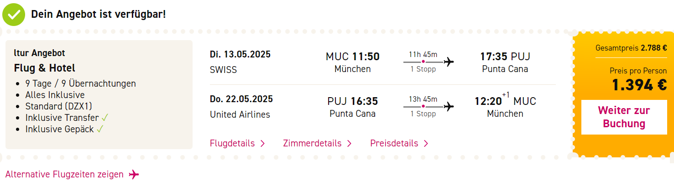Click the return flight airplane icon
The width and height of the screenshot is (674, 187).
click(x=449, y=106)
